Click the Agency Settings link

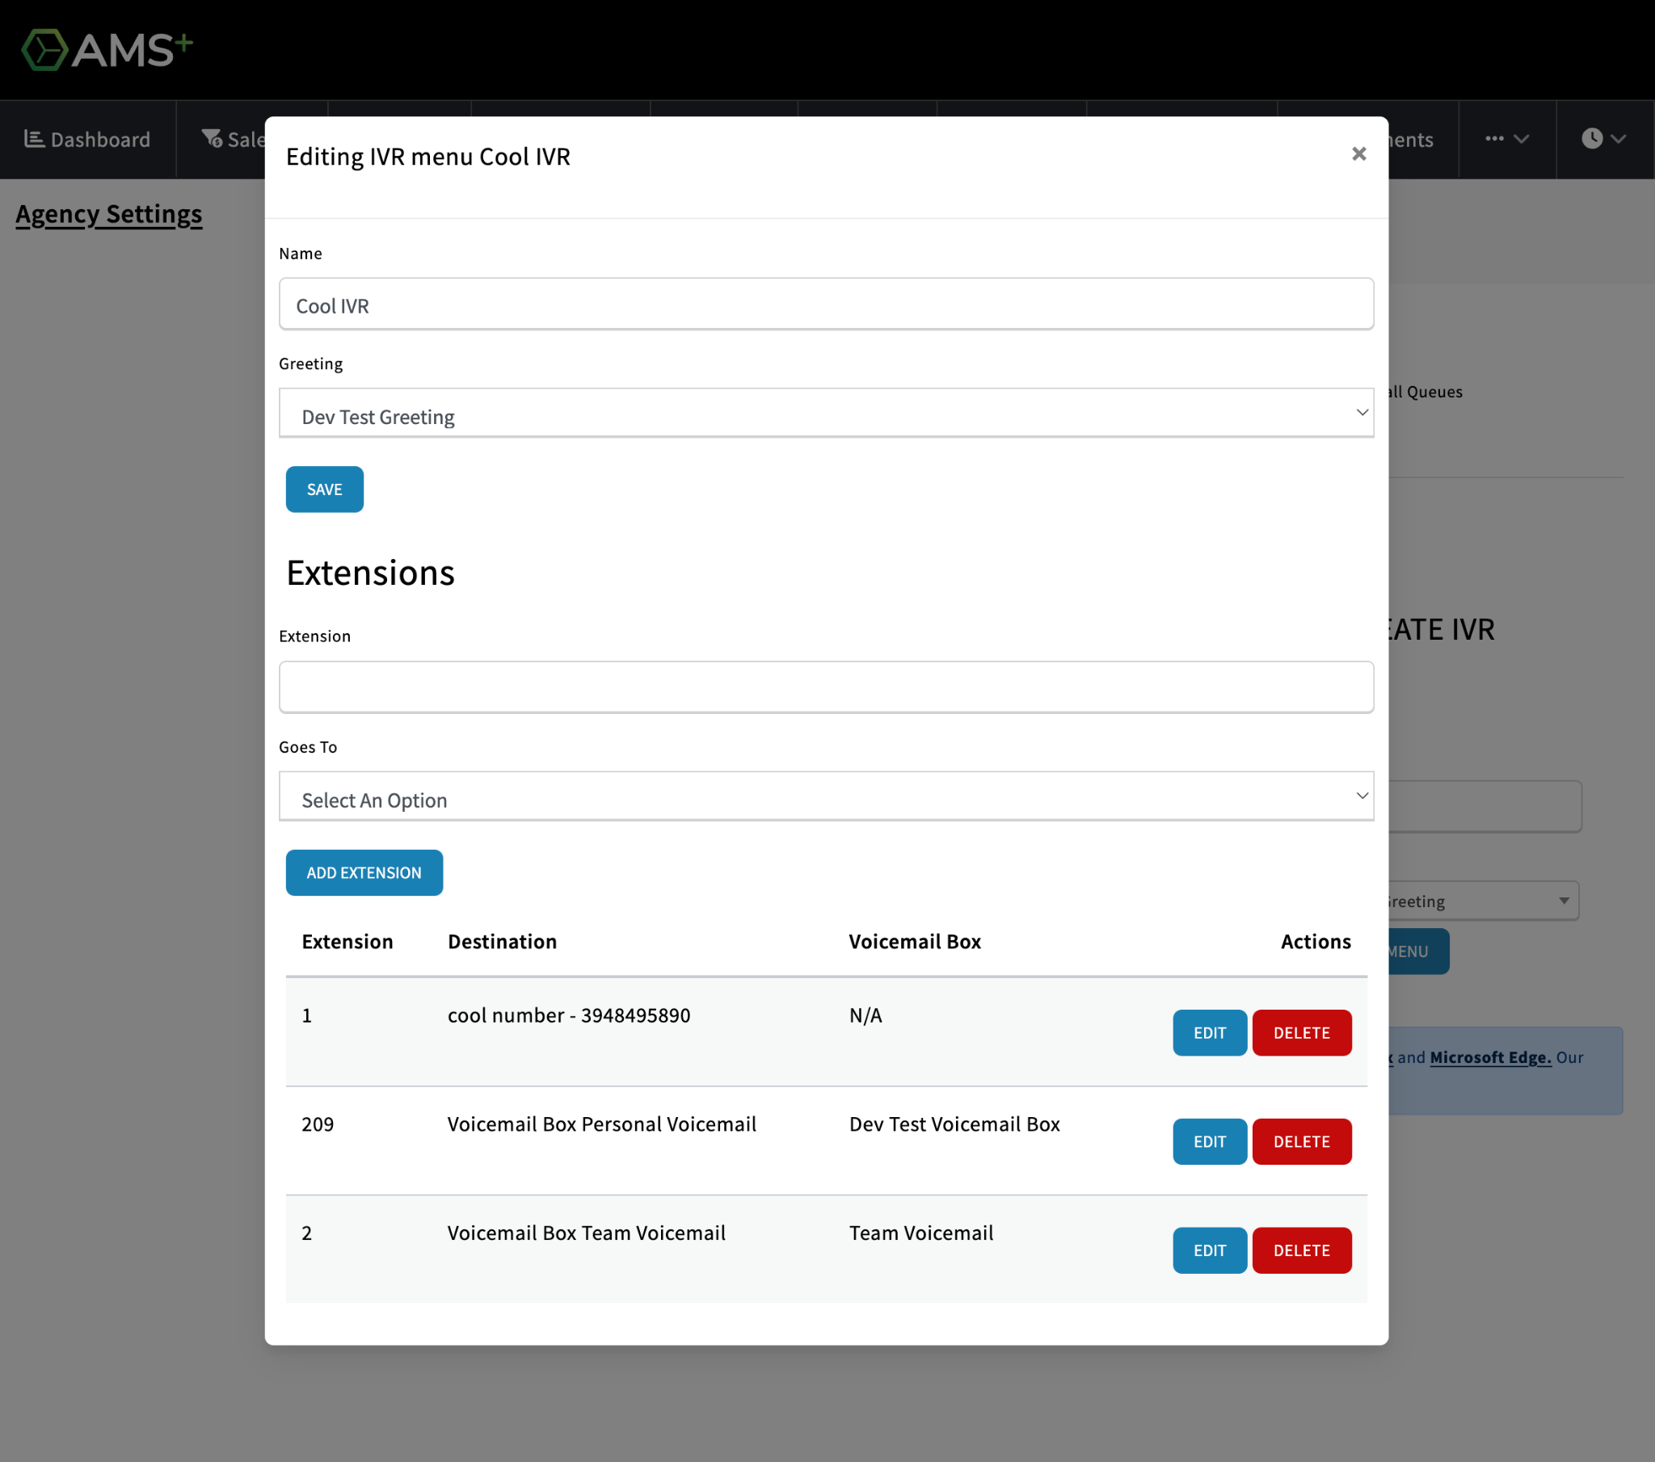[109, 214]
